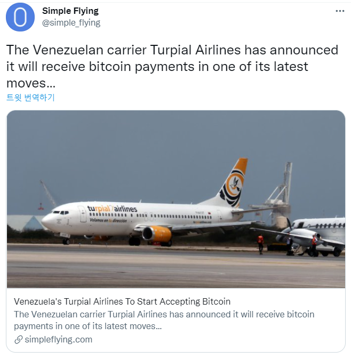Select the main tweet text body

click(172, 66)
